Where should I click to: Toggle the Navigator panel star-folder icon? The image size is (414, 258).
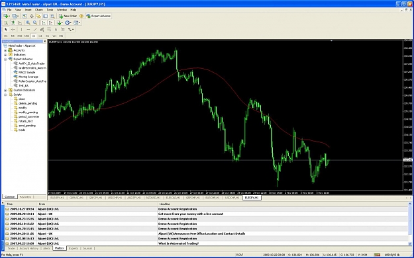coord(38,16)
